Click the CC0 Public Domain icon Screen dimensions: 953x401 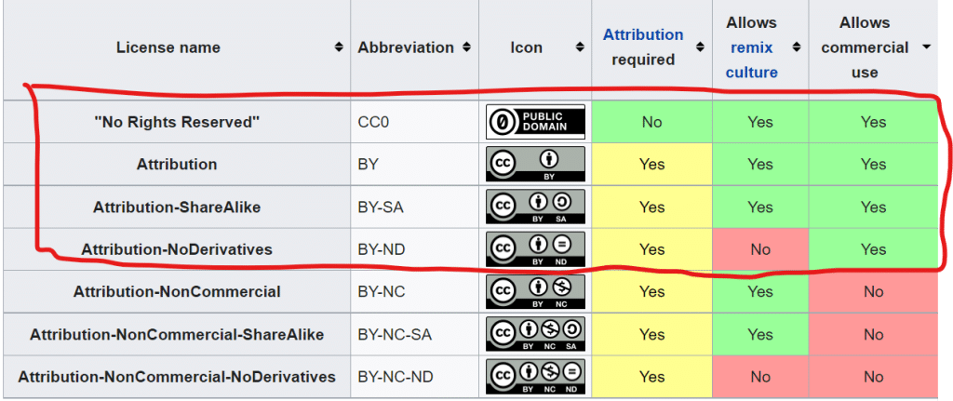click(535, 122)
